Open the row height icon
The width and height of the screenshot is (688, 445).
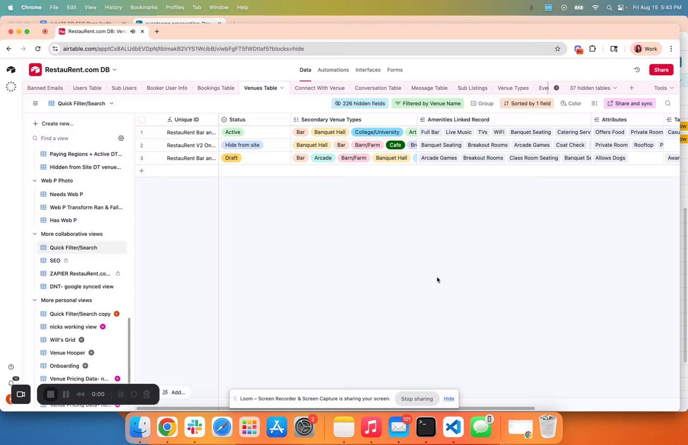pyautogui.click(x=594, y=103)
